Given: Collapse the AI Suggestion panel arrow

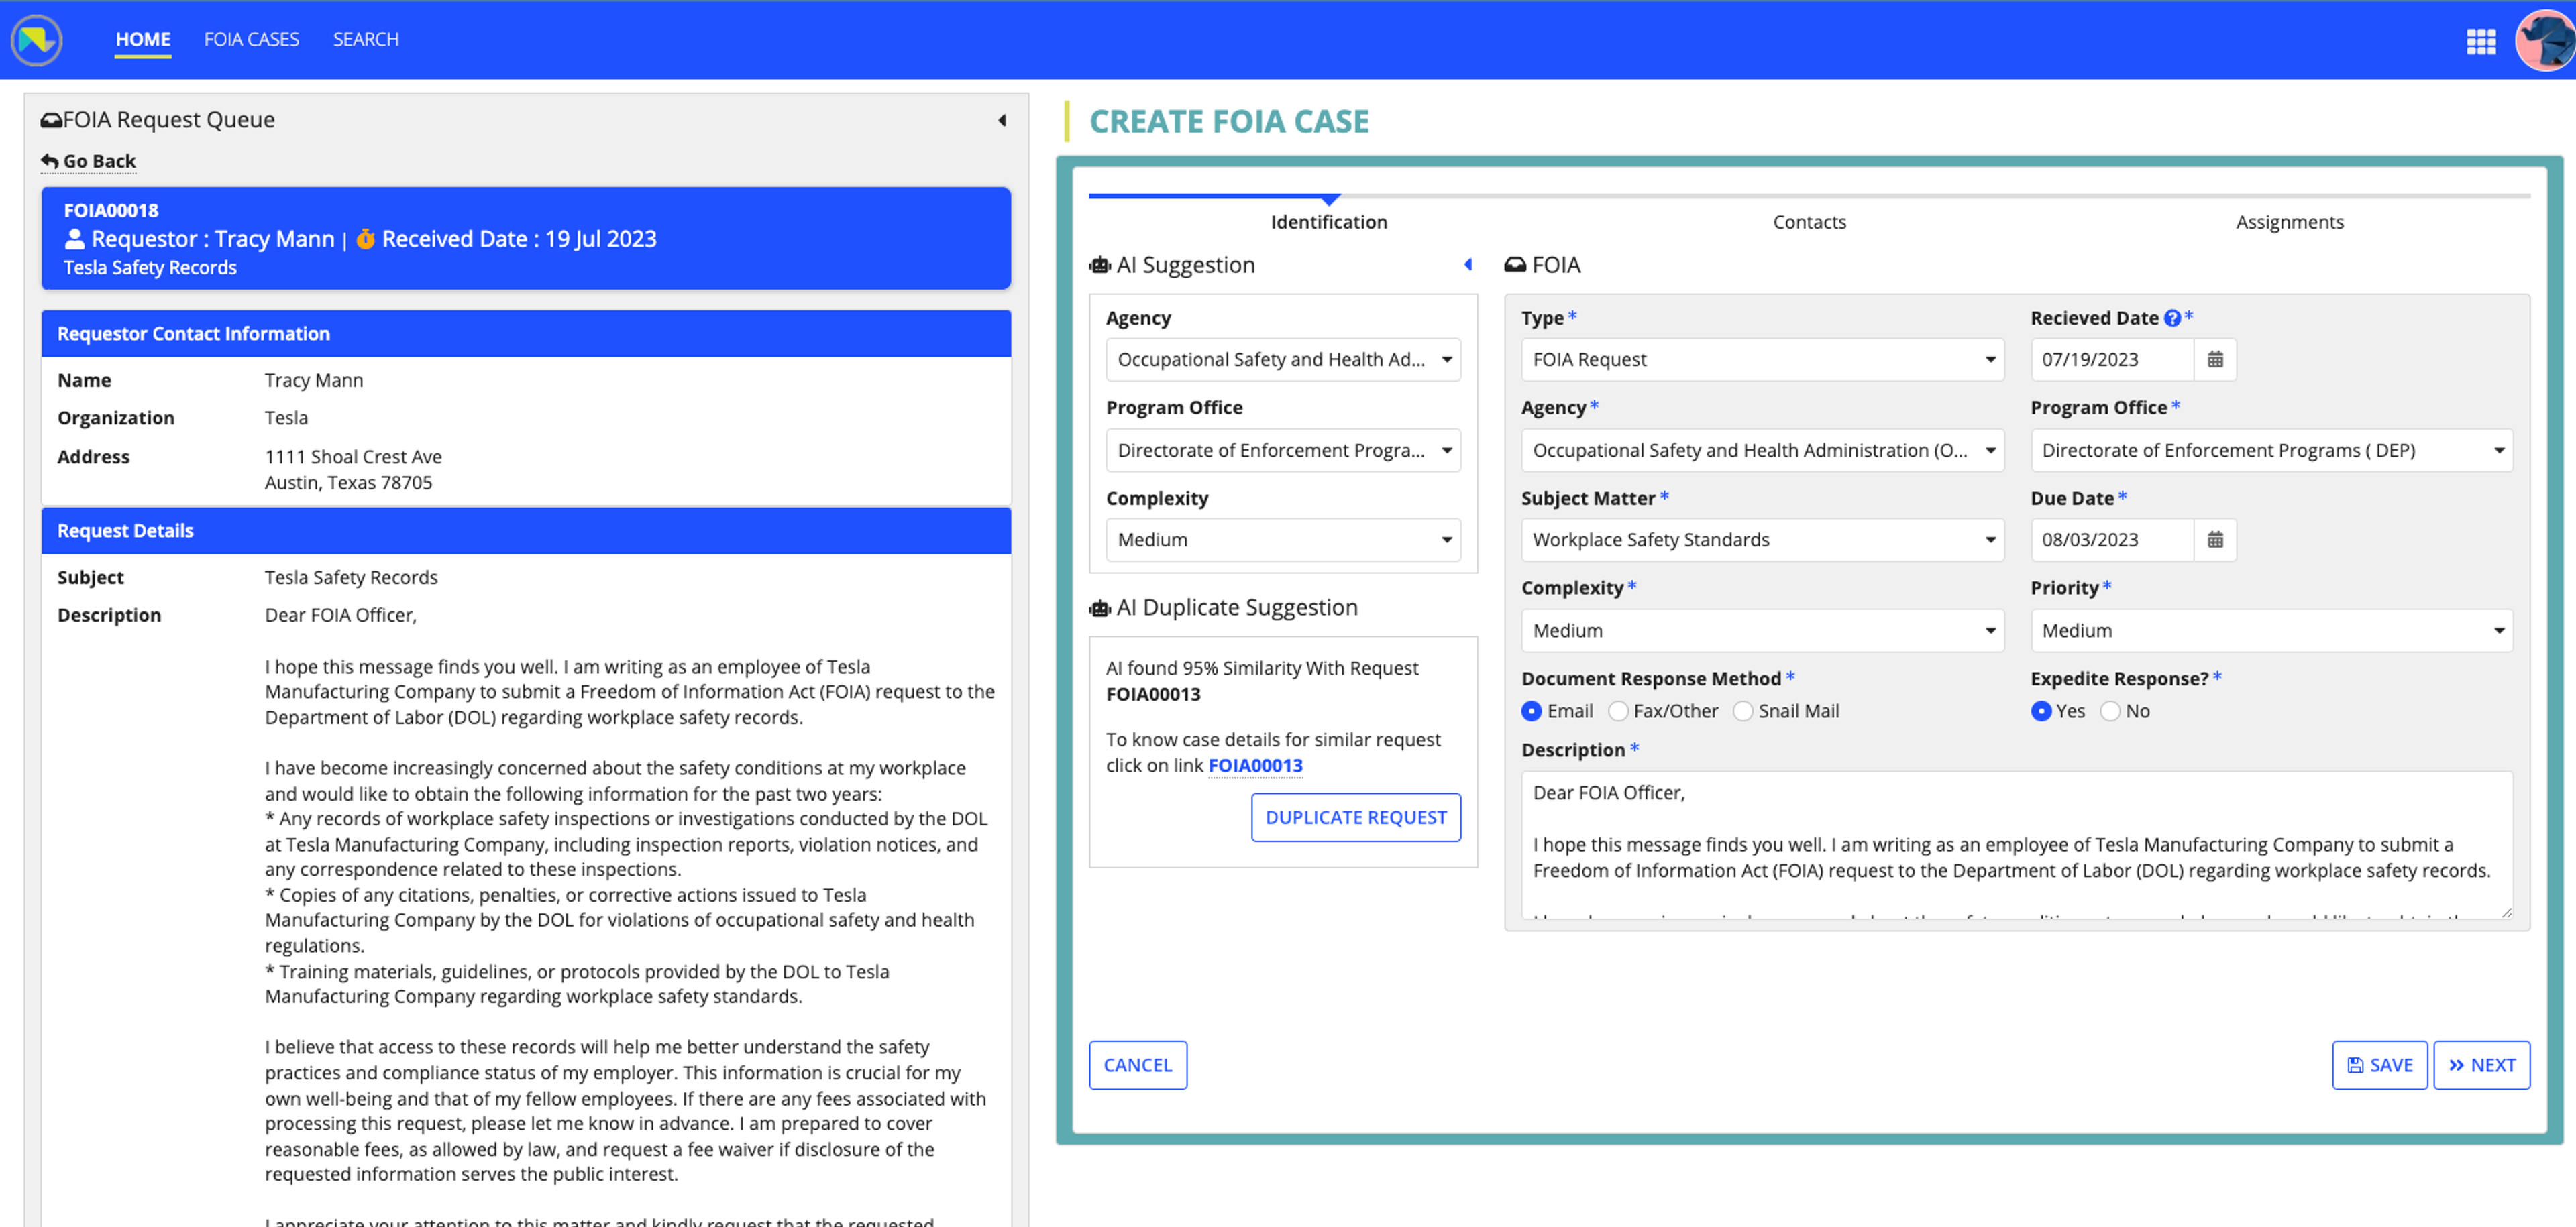Looking at the screenshot, I should [x=1468, y=265].
